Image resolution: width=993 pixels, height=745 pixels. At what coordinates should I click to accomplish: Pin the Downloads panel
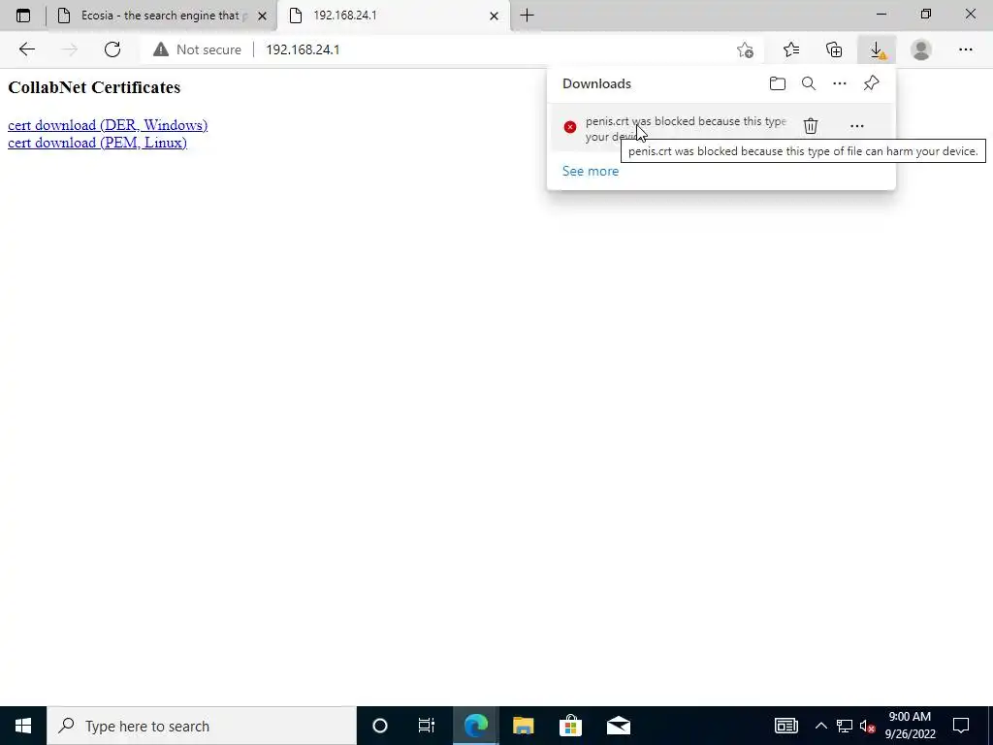click(872, 83)
